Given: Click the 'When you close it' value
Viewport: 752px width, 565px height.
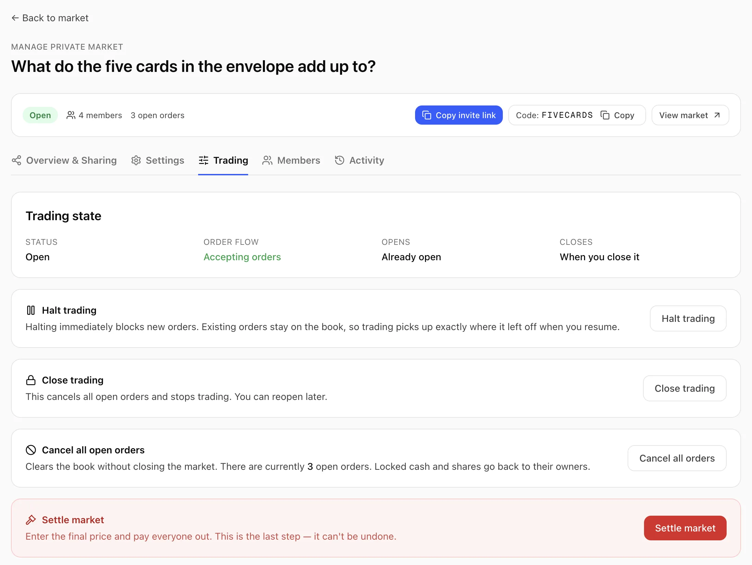Looking at the screenshot, I should [599, 257].
